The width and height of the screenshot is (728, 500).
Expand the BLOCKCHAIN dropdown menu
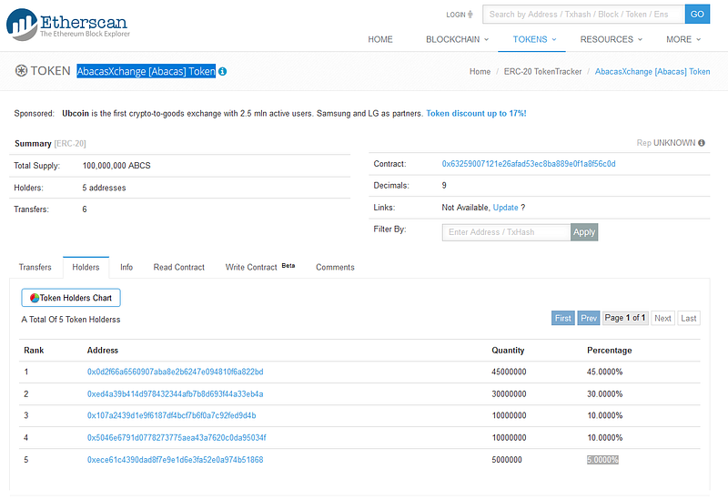tap(458, 39)
